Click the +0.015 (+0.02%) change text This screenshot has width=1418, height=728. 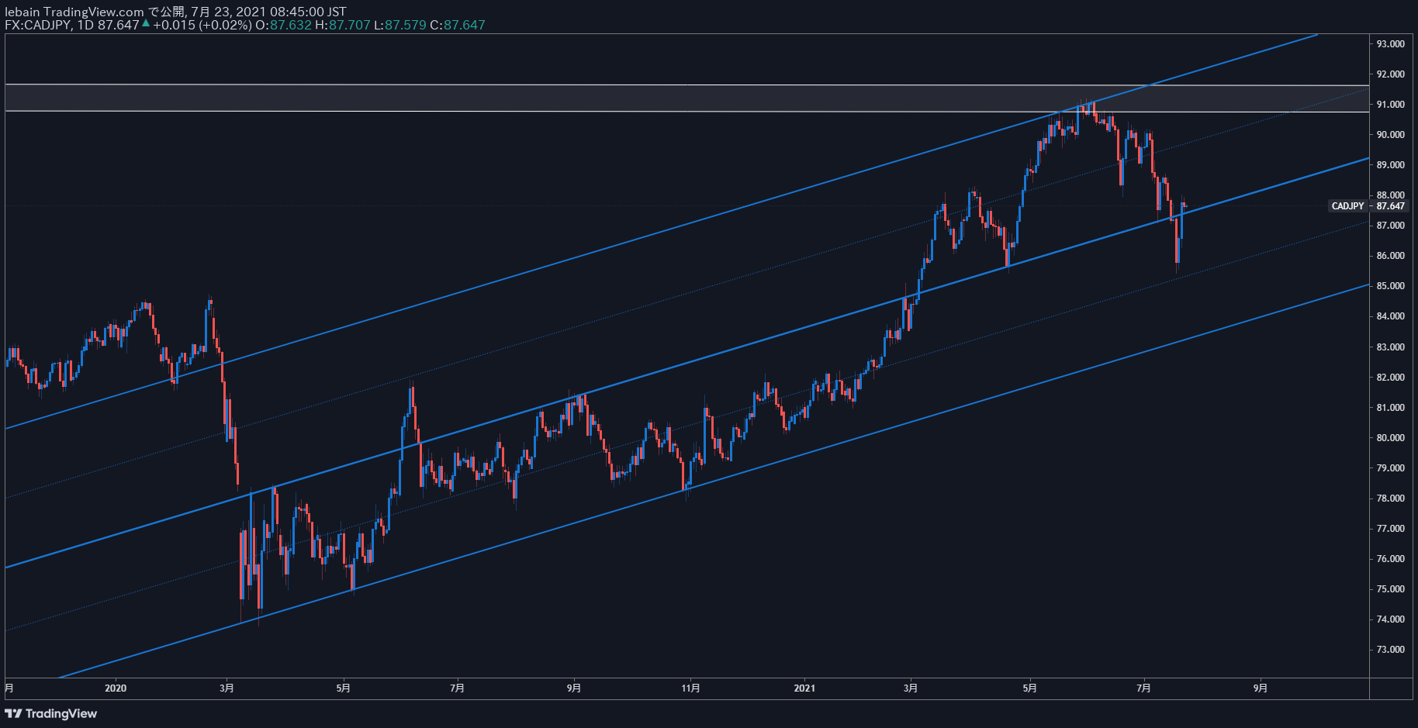202,25
